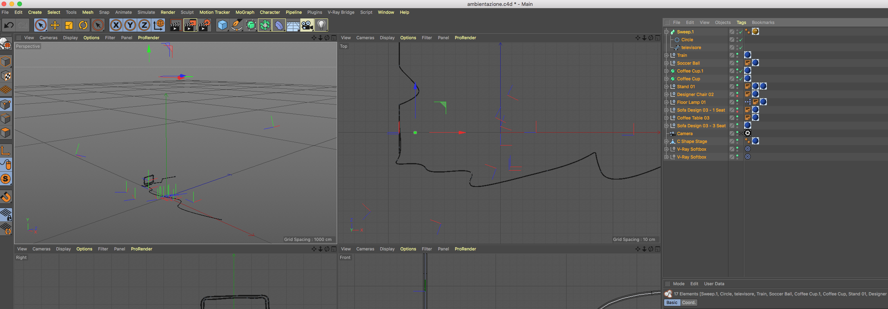Open the V-Ray Bridge menu
The height and width of the screenshot is (309, 888).
341,12
